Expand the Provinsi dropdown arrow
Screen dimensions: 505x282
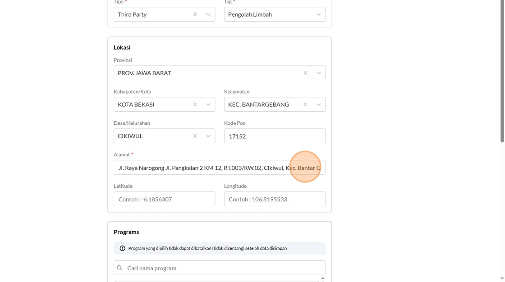click(318, 73)
